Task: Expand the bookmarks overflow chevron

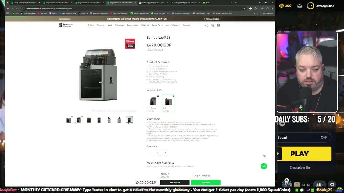Action: pyautogui.click(x=254, y=13)
